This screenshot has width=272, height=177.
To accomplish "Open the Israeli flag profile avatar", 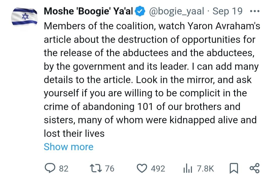I will pyautogui.click(x=24, y=17).
